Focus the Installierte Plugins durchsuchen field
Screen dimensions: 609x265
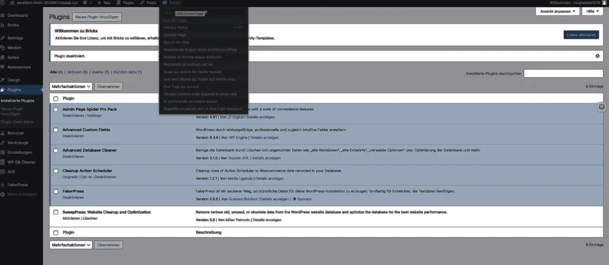click(563, 73)
